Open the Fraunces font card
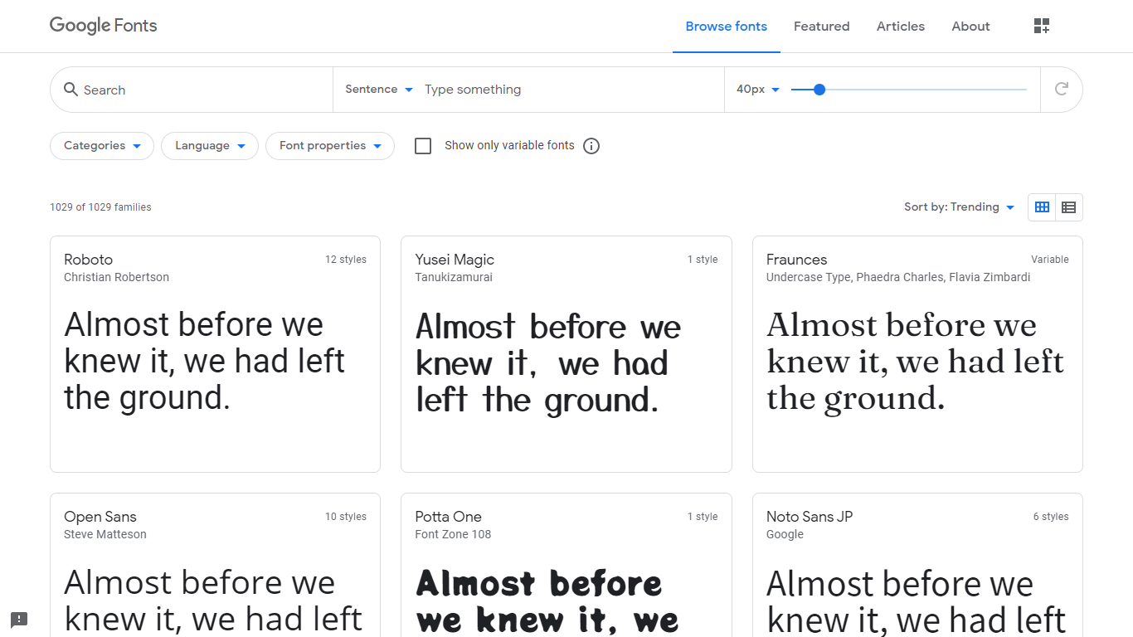The width and height of the screenshot is (1133, 637). point(917,354)
